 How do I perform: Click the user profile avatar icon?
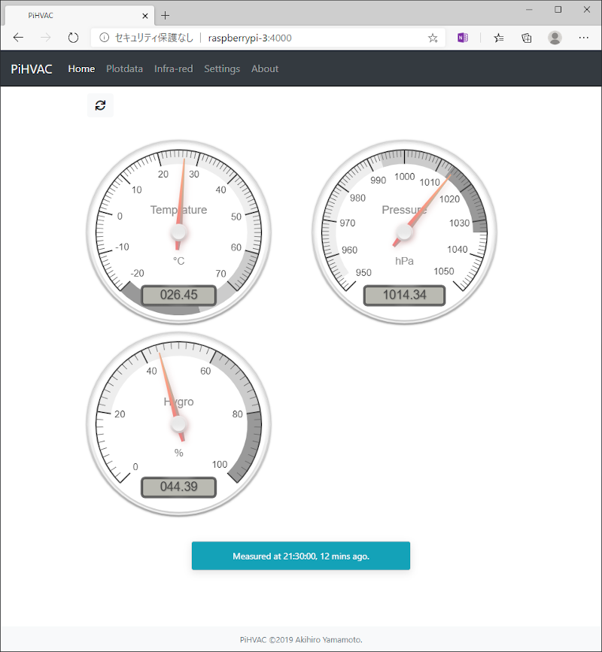(x=555, y=38)
